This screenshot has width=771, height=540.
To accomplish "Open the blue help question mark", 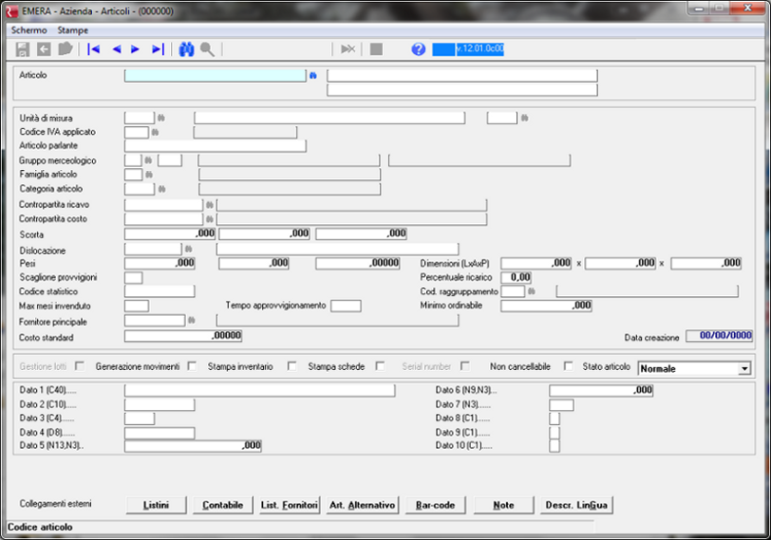I will (x=418, y=49).
